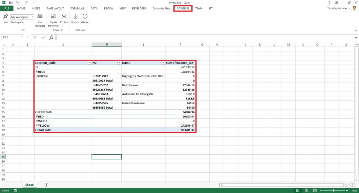
Task: Switch to the Dynamics NAV ribbon tab
Action: pyautogui.click(x=161, y=8)
